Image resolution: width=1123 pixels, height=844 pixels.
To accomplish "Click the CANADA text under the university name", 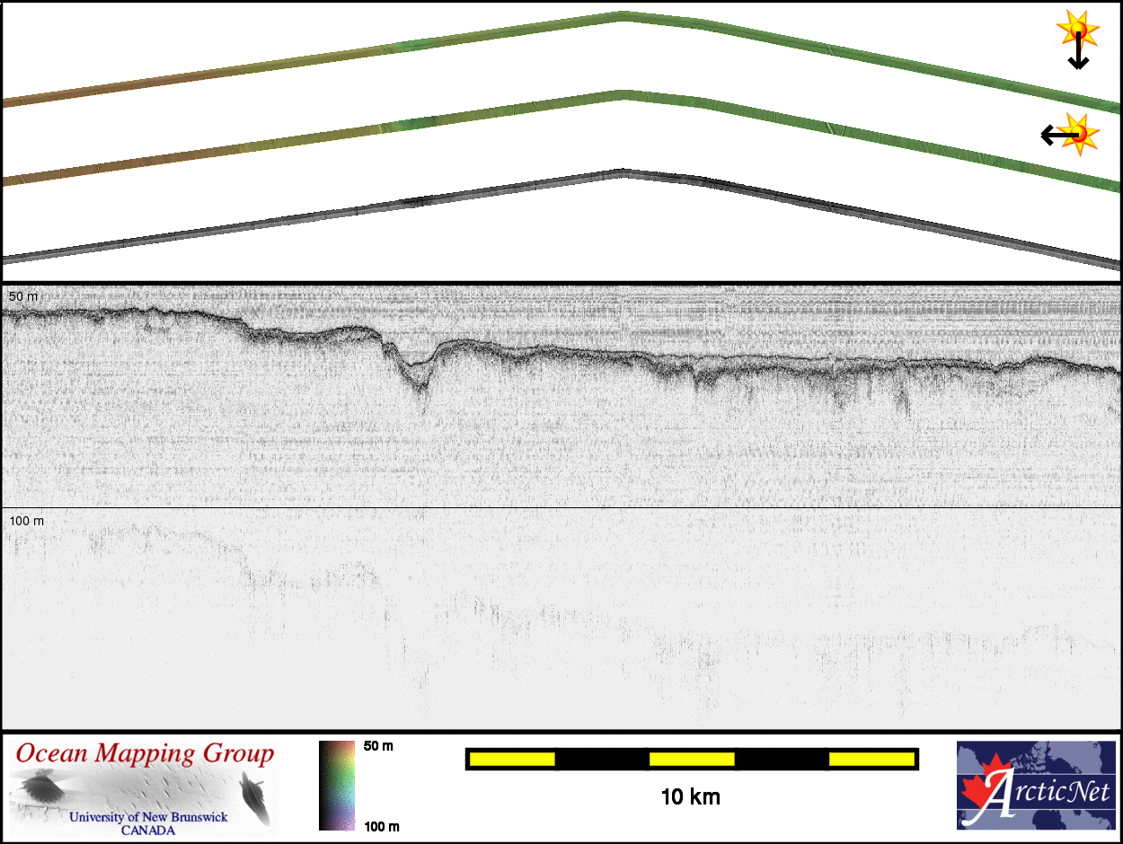I will pyautogui.click(x=148, y=831).
